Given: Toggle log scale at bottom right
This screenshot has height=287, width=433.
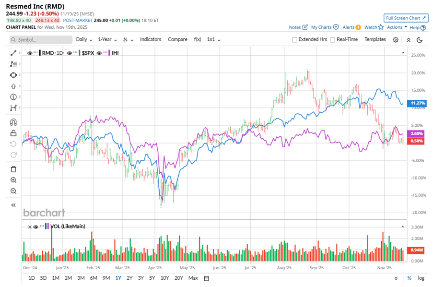Looking at the screenshot, I should 421,278.
